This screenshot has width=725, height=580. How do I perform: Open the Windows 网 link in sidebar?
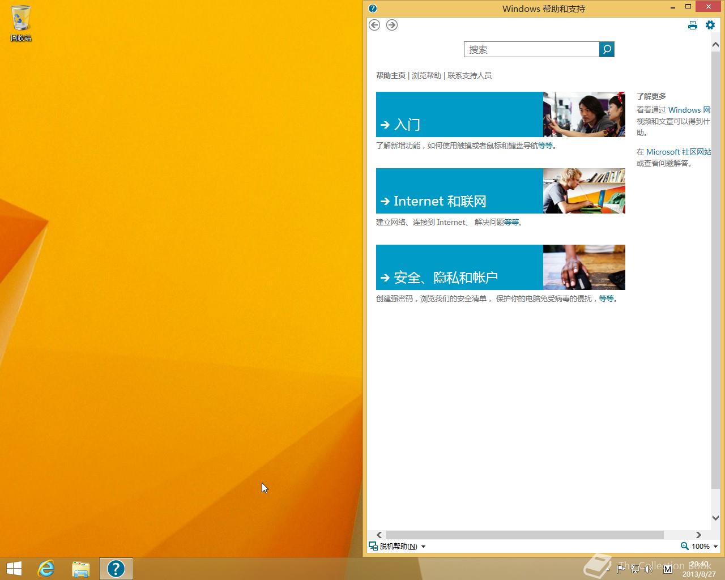coord(689,110)
